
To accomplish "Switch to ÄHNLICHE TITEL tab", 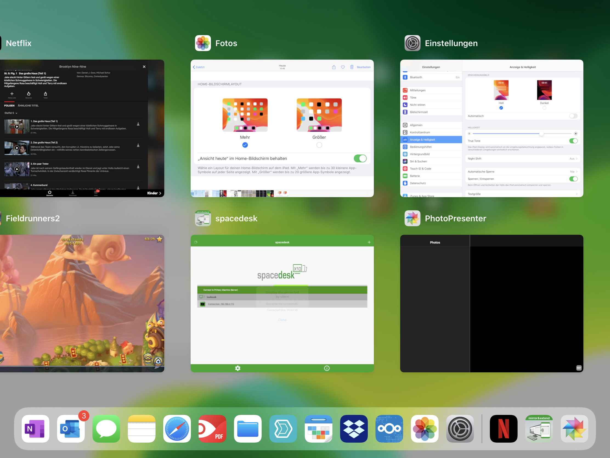I will coord(28,105).
